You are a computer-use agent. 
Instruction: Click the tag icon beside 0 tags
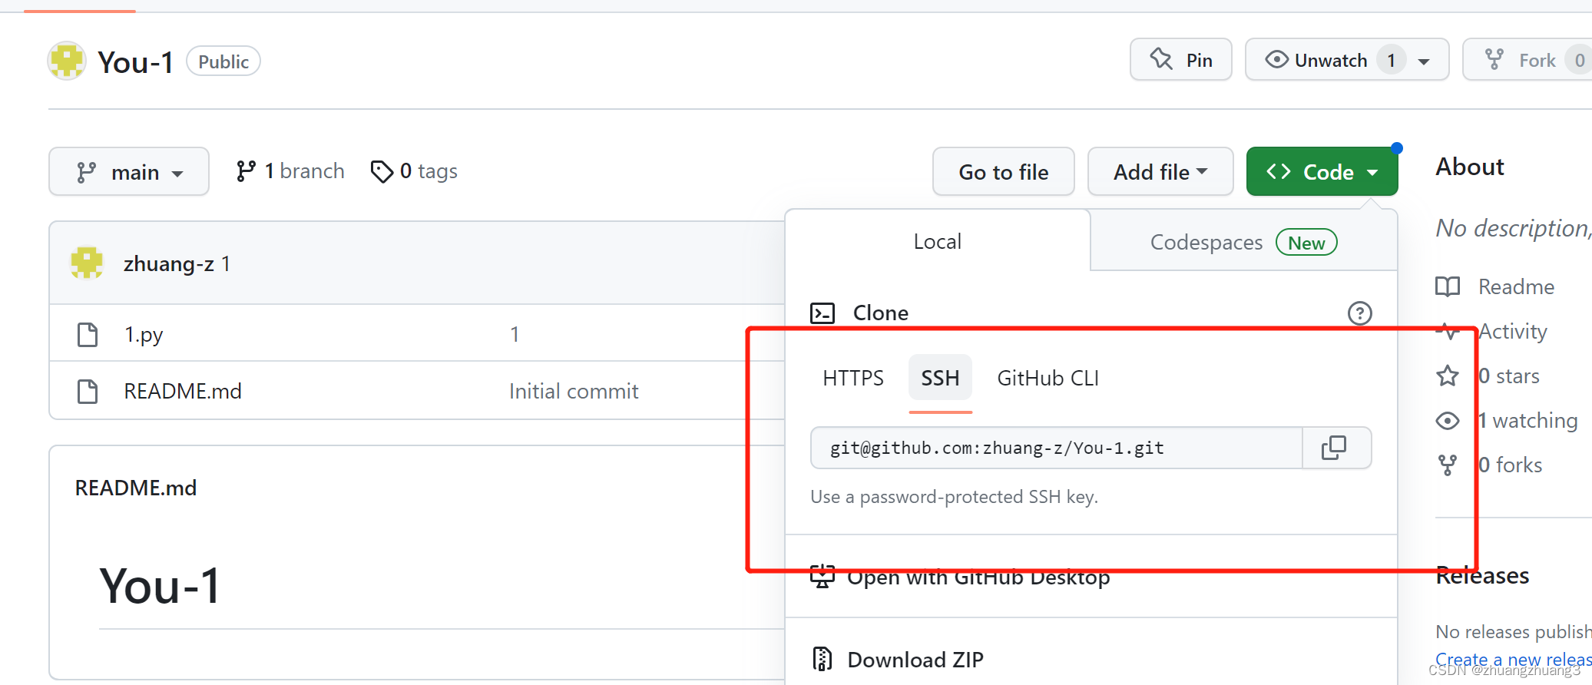pos(382,171)
